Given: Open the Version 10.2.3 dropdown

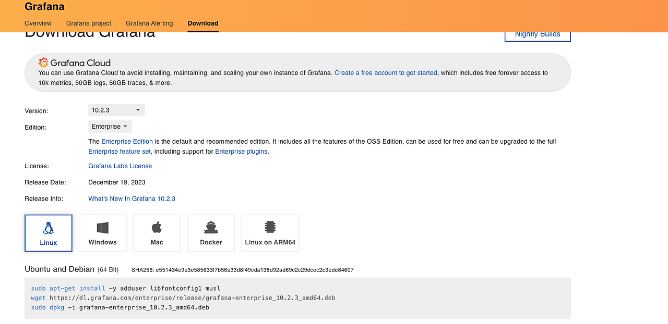Looking at the screenshot, I should [x=116, y=110].
